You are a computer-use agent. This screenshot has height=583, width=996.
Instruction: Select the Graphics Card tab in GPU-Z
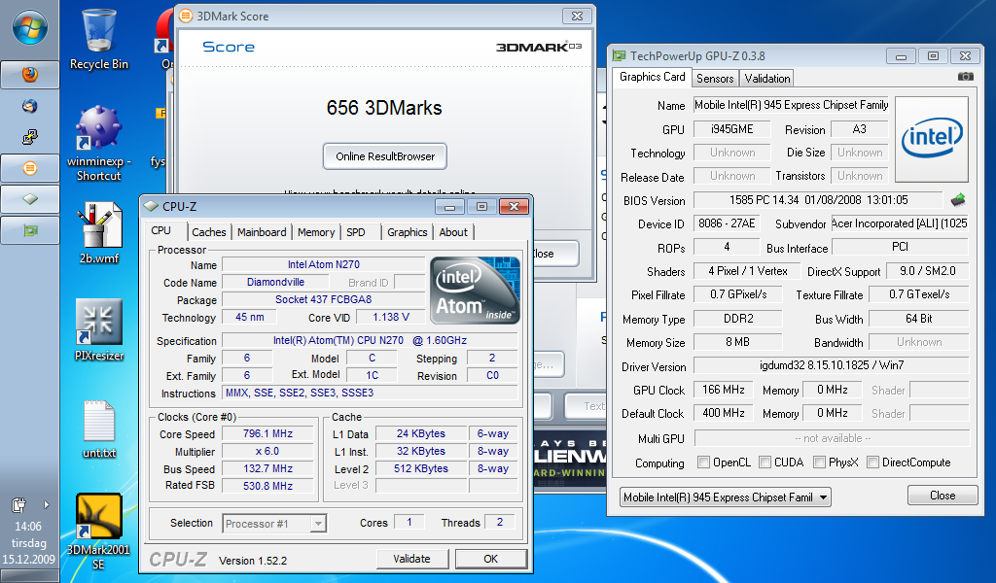tap(653, 77)
